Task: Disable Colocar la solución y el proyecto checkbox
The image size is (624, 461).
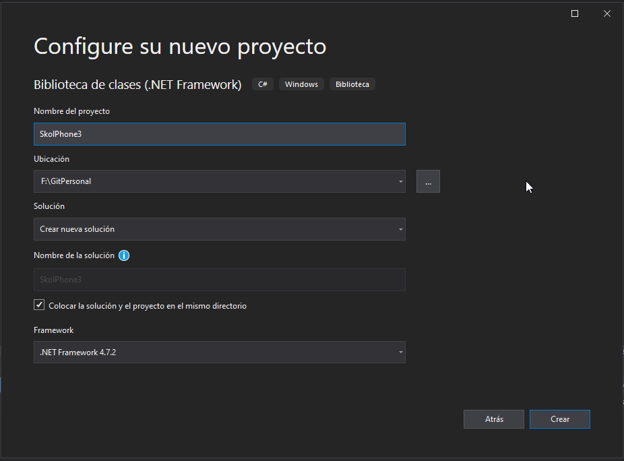Action: 39,305
